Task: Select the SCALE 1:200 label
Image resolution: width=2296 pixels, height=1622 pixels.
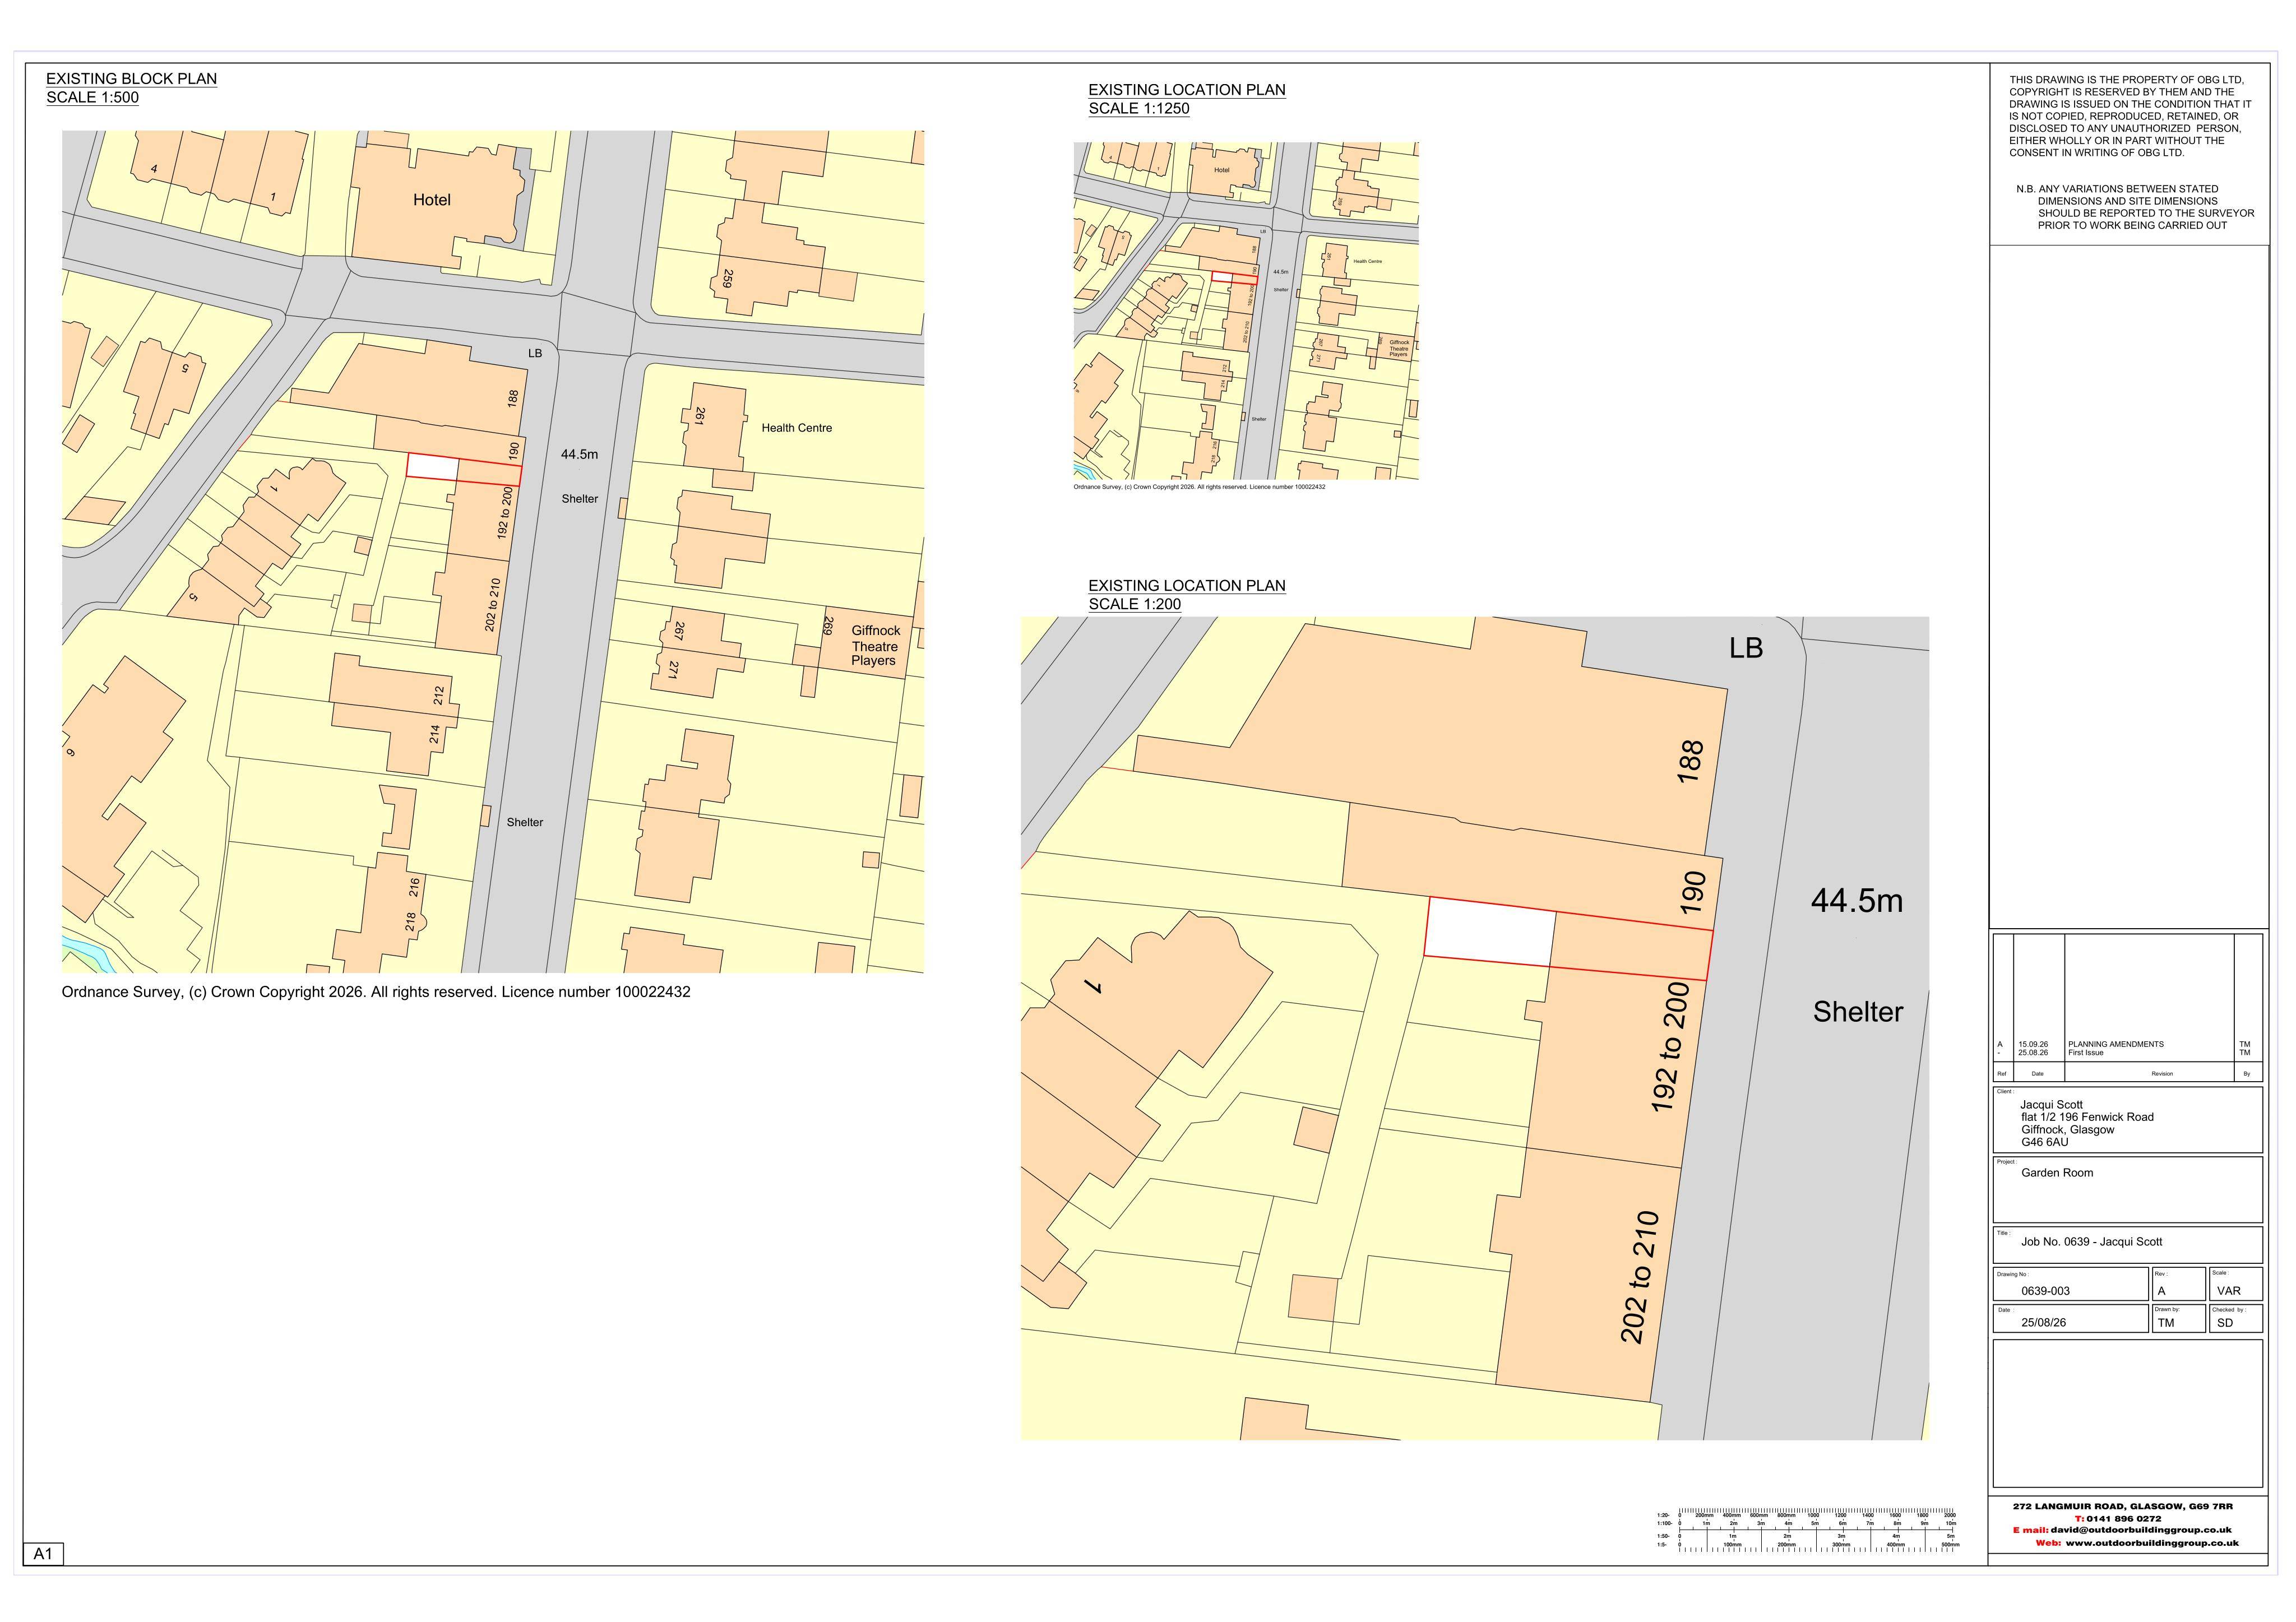Action: pyautogui.click(x=1134, y=604)
